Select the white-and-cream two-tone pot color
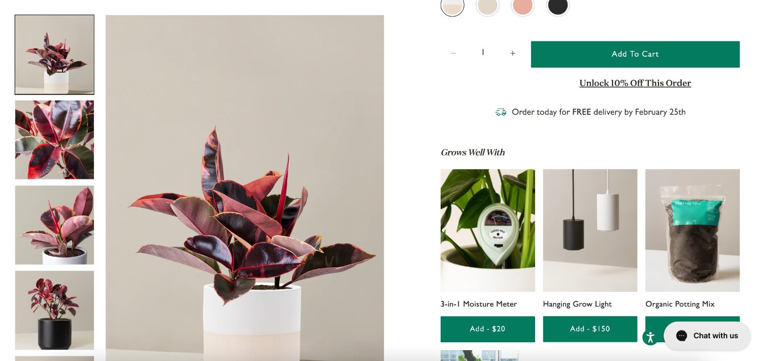Screen dimensions: 762x361 click(x=453, y=6)
